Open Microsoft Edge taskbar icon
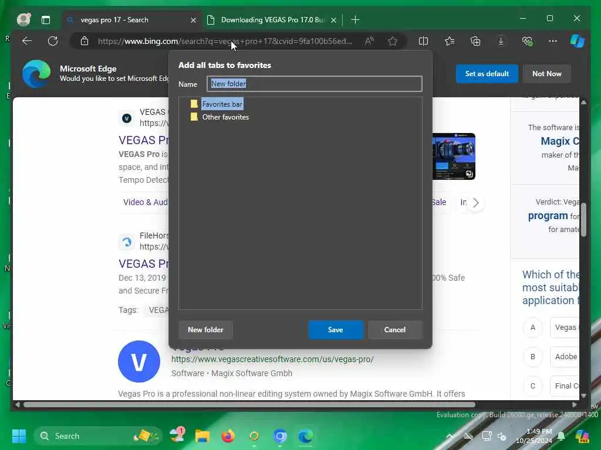Viewport: 601px width, 450px height. [305, 436]
